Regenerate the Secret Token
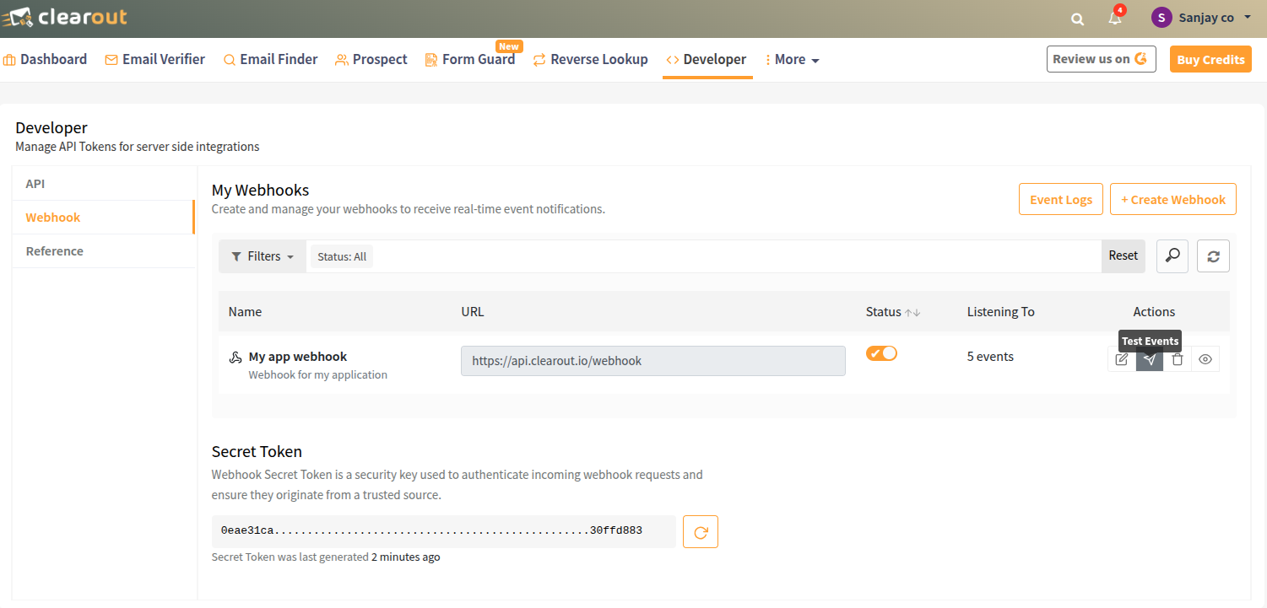Screen dimensions: 1267x608 click(701, 531)
